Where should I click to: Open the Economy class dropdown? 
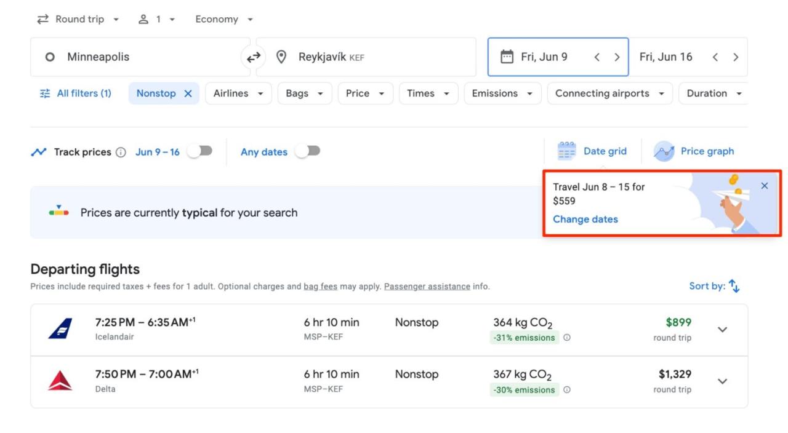(x=224, y=19)
